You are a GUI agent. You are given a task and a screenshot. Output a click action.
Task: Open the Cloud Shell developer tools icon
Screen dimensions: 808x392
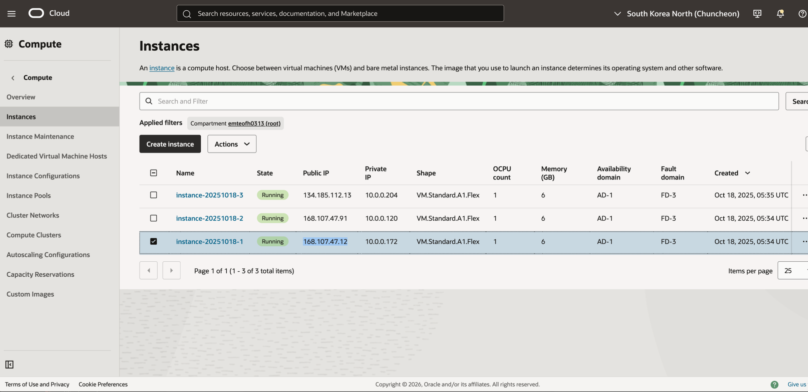757,14
